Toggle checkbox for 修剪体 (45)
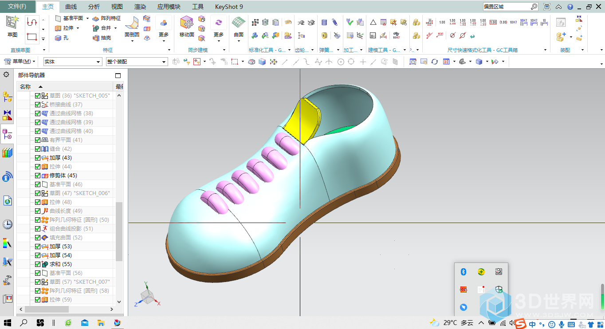The height and width of the screenshot is (329, 605). 38,176
